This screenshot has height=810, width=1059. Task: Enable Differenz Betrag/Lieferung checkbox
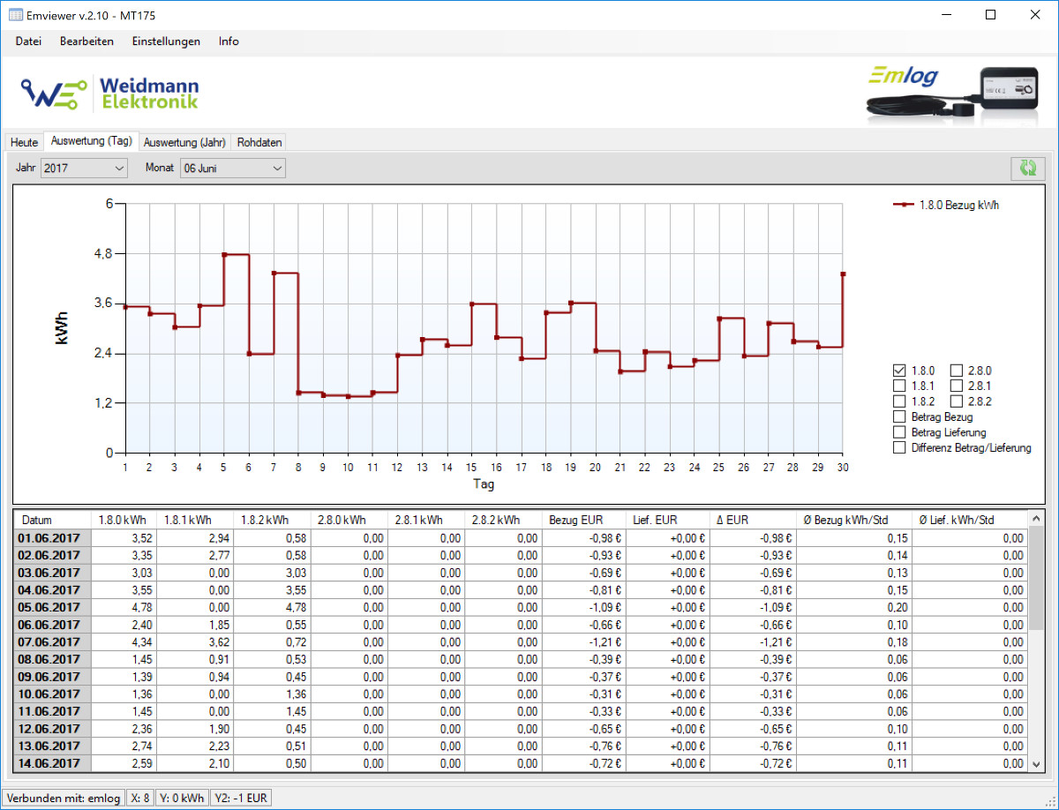pyautogui.click(x=899, y=447)
